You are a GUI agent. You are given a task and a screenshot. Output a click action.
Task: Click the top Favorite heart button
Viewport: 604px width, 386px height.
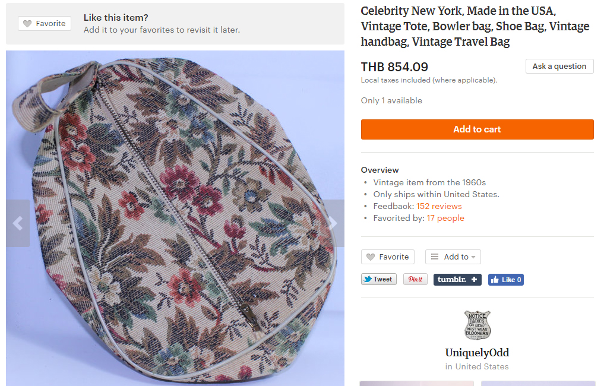pos(45,24)
